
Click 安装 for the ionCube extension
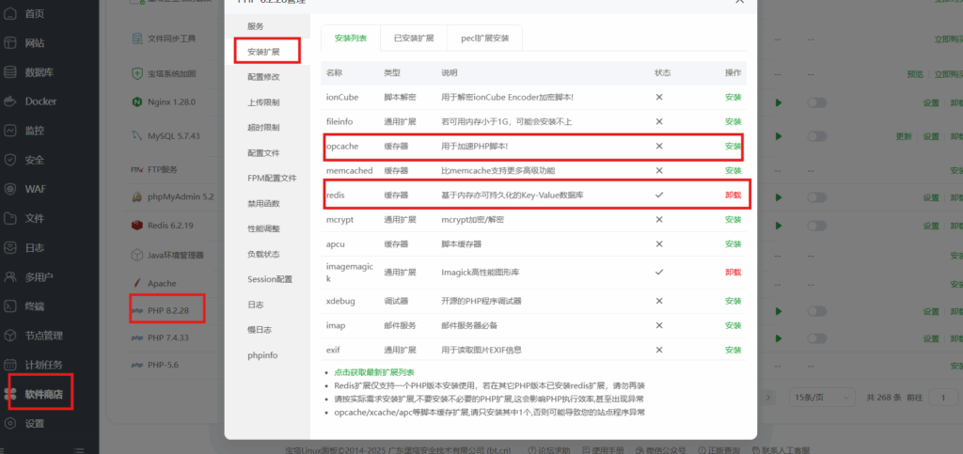click(x=733, y=97)
